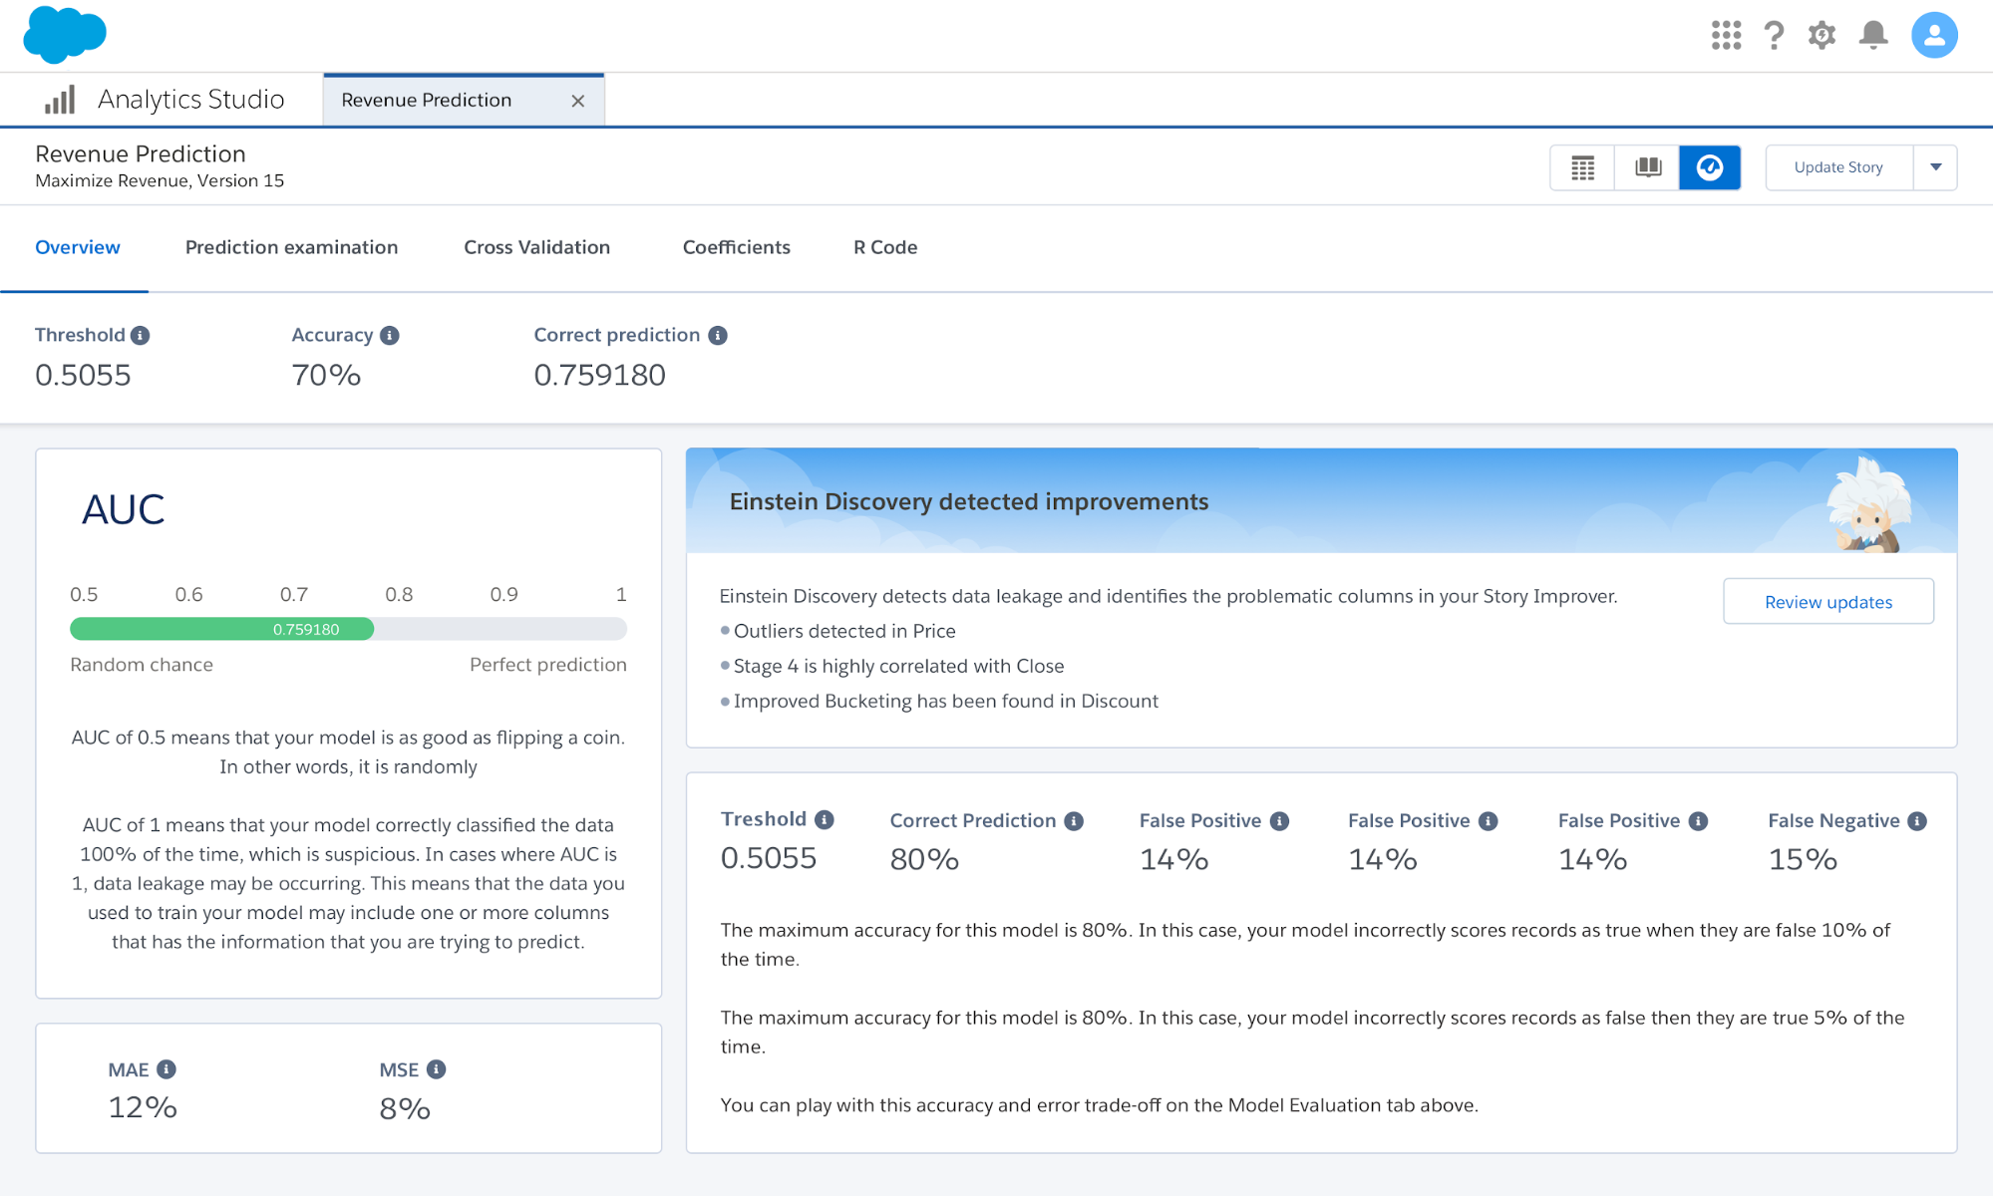The height and width of the screenshot is (1197, 1993).
Task: Open the app launcher grid icon
Action: coord(1726,36)
